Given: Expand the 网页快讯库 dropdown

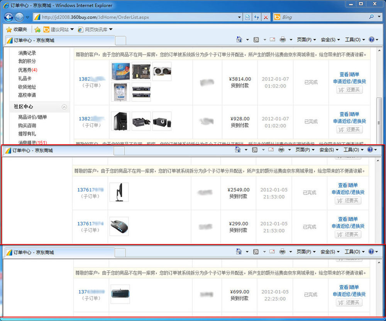Looking at the screenshot, I should 95,29.
